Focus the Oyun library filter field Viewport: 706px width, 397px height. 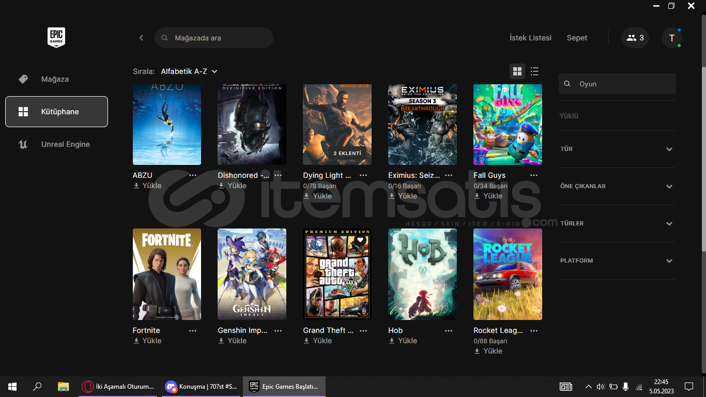click(617, 84)
